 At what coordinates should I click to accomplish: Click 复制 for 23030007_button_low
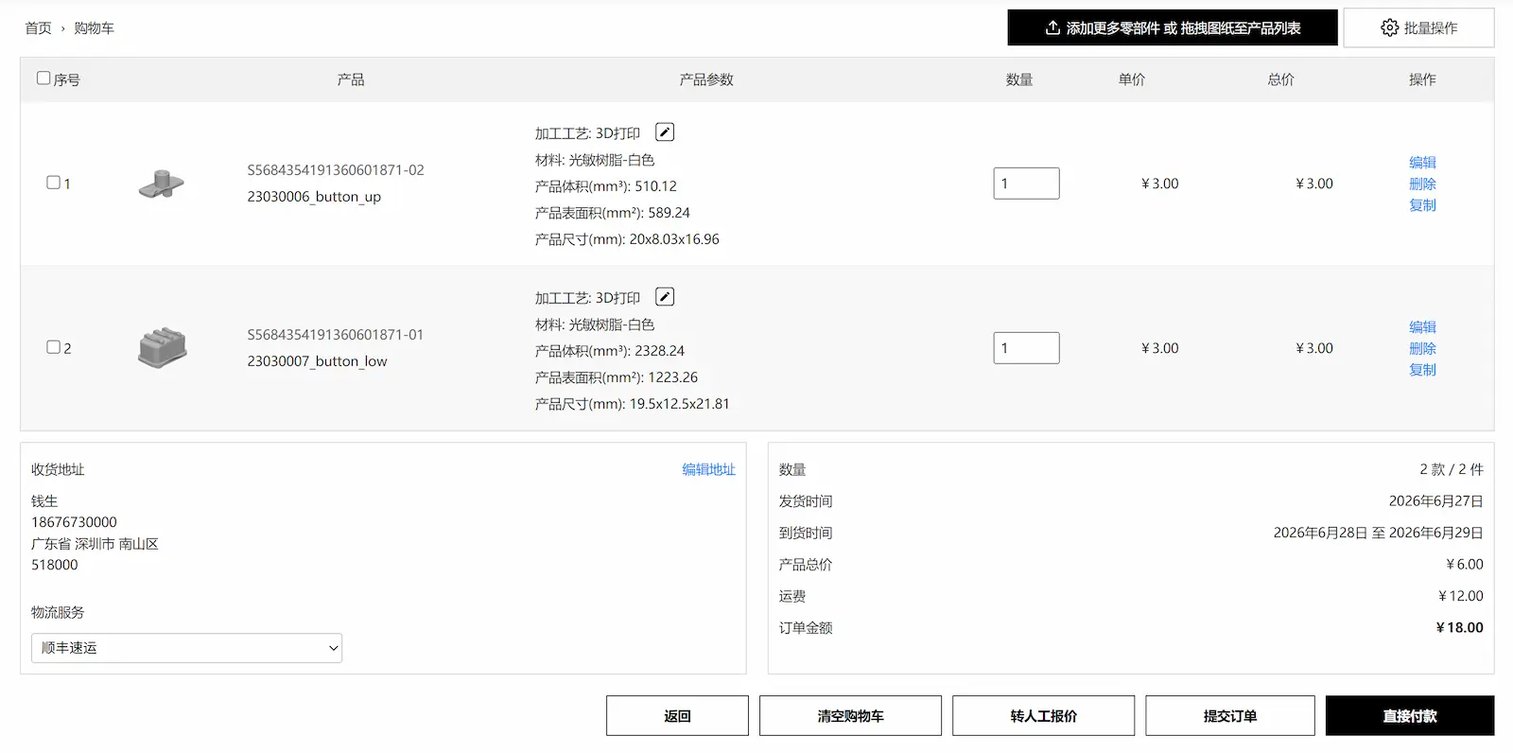(x=1422, y=370)
